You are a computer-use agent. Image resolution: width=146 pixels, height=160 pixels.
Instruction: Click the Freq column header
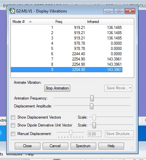click(70, 22)
